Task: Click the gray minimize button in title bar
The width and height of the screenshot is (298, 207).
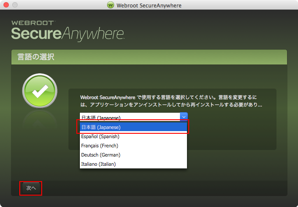Action: (15, 5)
